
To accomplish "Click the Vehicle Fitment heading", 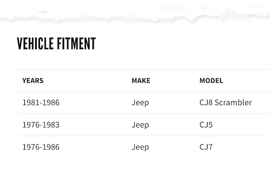I will (56, 44).
